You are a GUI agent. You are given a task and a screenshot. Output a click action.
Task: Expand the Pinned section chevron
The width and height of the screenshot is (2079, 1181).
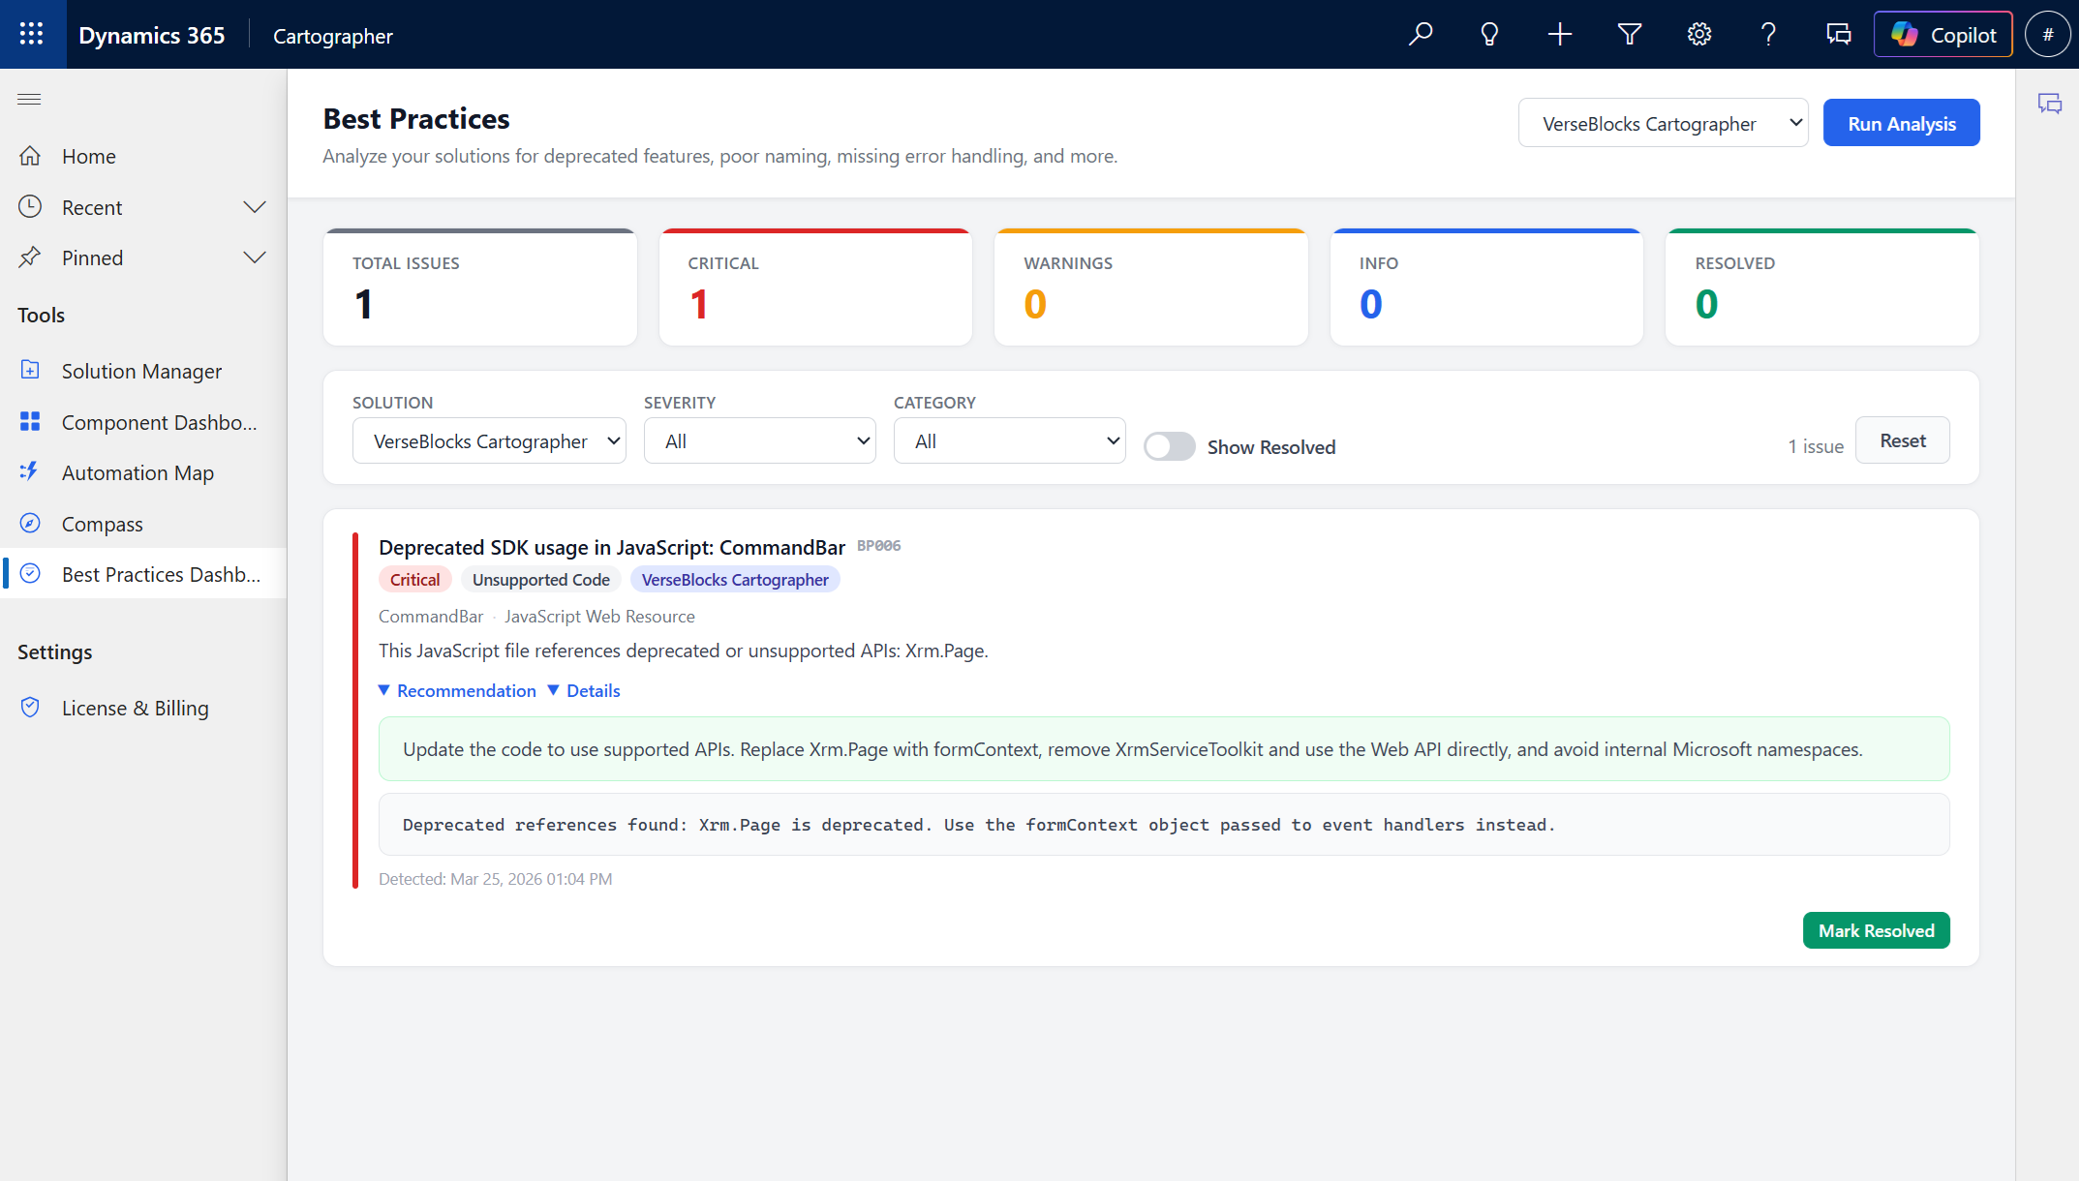(x=255, y=257)
